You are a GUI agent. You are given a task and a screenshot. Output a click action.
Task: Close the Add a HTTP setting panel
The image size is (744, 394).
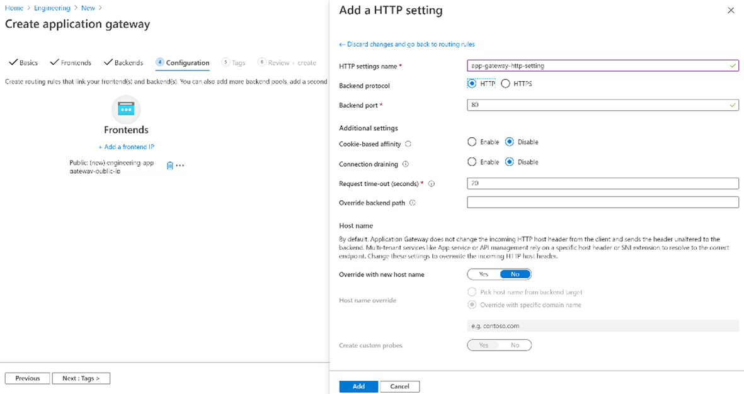[x=731, y=11]
